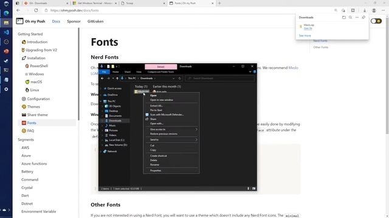Select Documents folder in navigation tree

[x=115, y=116]
